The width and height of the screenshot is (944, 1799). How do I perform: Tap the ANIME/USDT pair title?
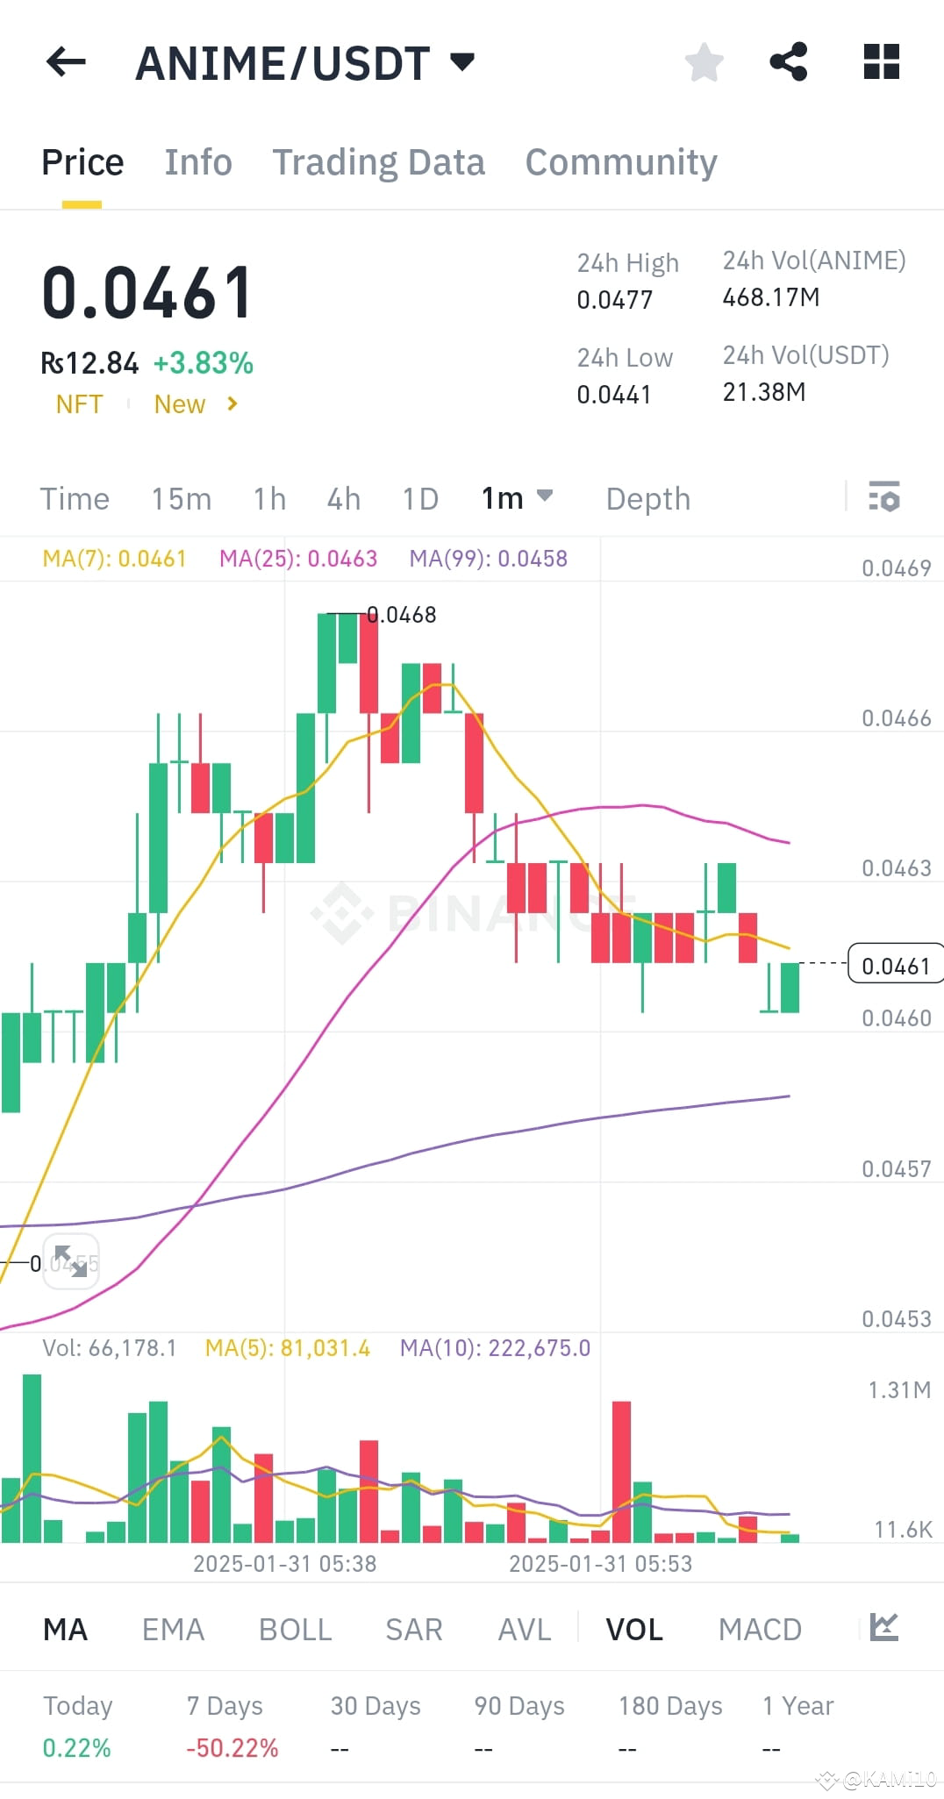(x=282, y=63)
